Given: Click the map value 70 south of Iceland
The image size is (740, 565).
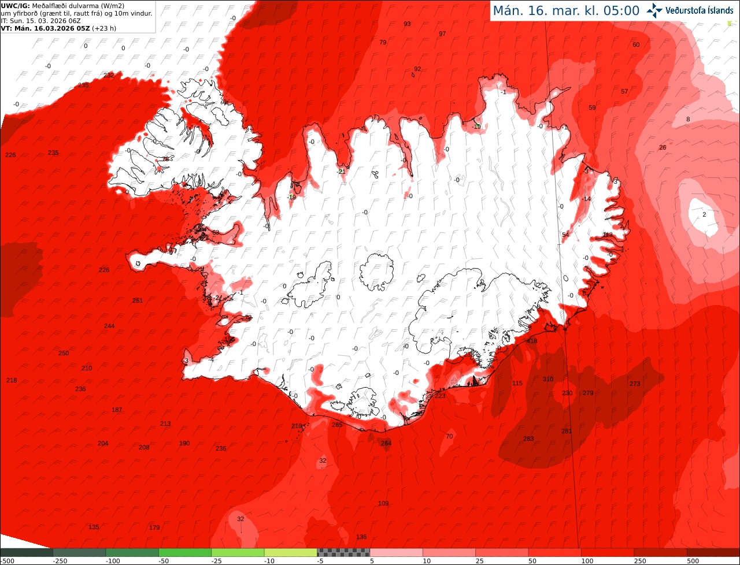Looking at the screenshot, I should pyautogui.click(x=449, y=437).
